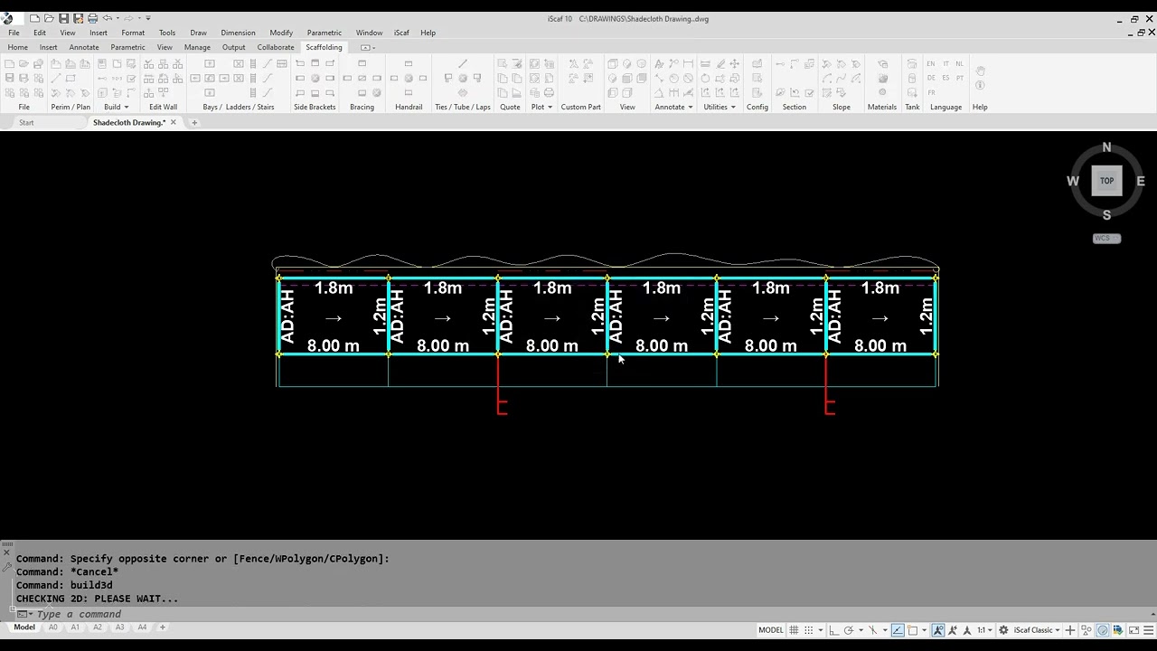Select PT language button in ribbon
This screenshot has height=651, width=1157.
(x=960, y=78)
